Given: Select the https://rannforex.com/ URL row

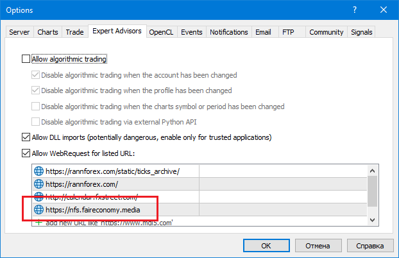Looking at the screenshot, I should tap(199, 184).
